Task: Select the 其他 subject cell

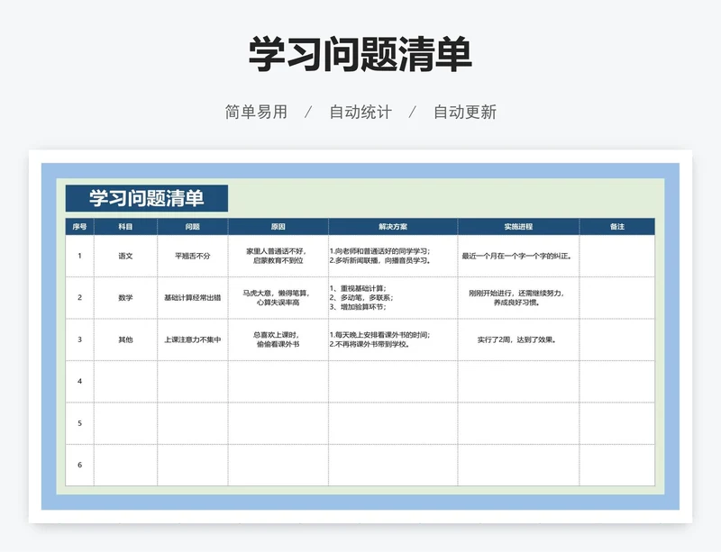Action: tap(125, 339)
